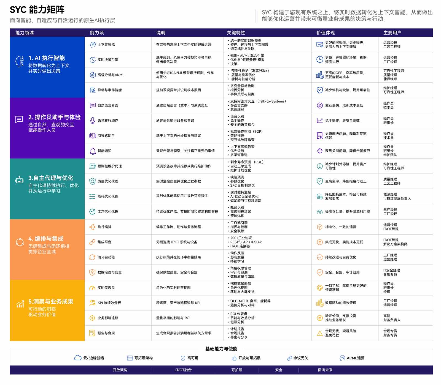The width and height of the screenshot is (441, 385).
Task: Click the 云/边缘就绪 cloud icon
Action: click(x=78, y=358)
